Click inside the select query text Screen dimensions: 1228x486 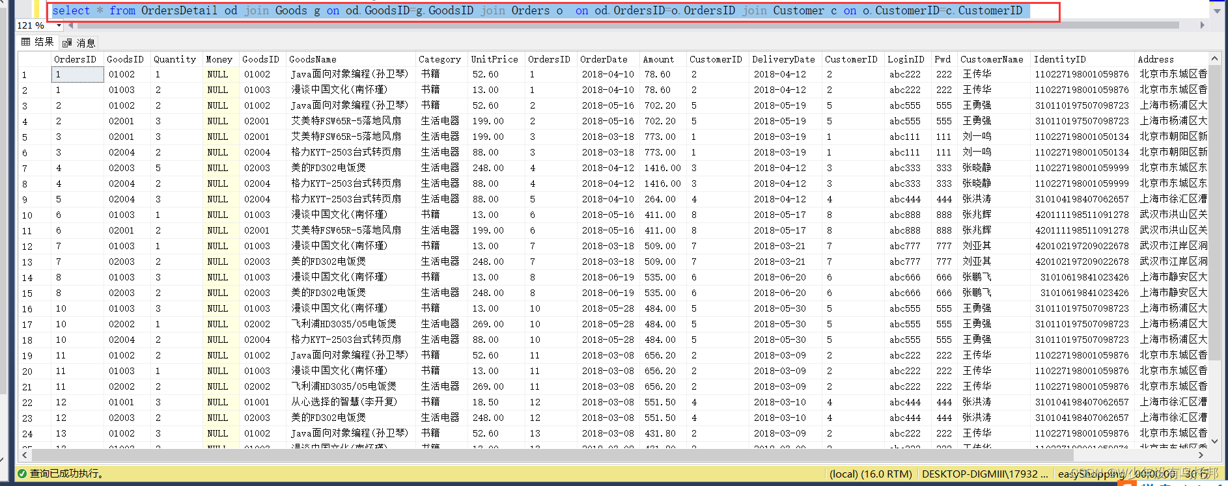point(538,10)
